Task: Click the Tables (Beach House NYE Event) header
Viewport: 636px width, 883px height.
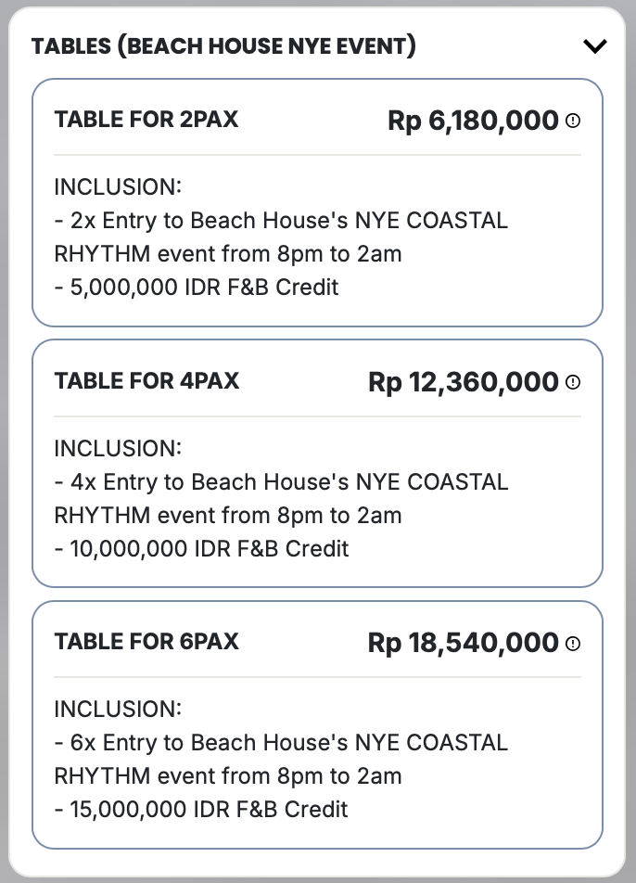Action: tap(223, 46)
